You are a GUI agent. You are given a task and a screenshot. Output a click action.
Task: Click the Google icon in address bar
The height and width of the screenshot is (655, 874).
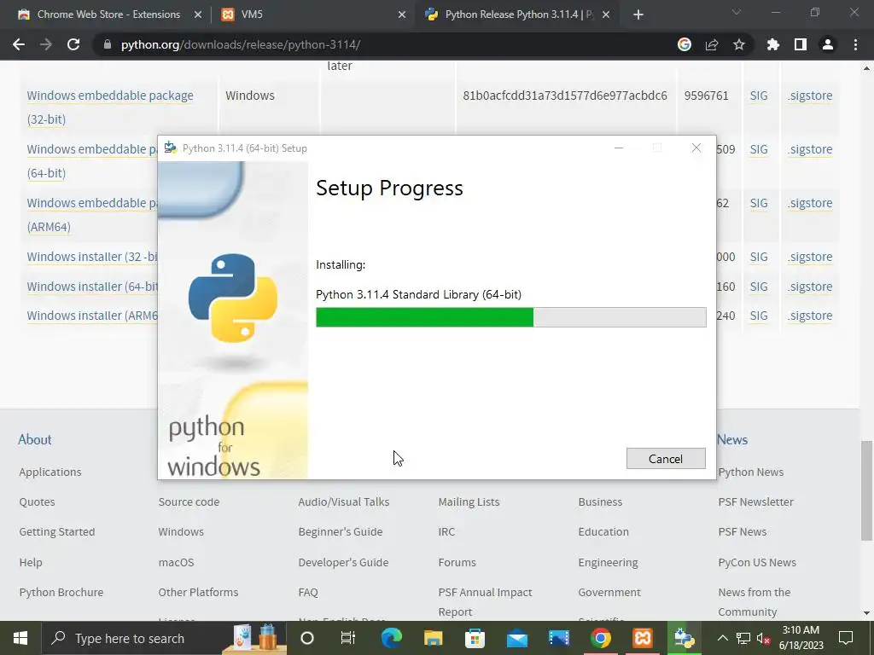pyautogui.click(x=685, y=44)
